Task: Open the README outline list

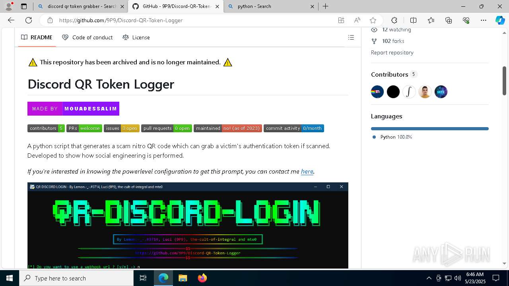Action: click(x=351, y=37)
